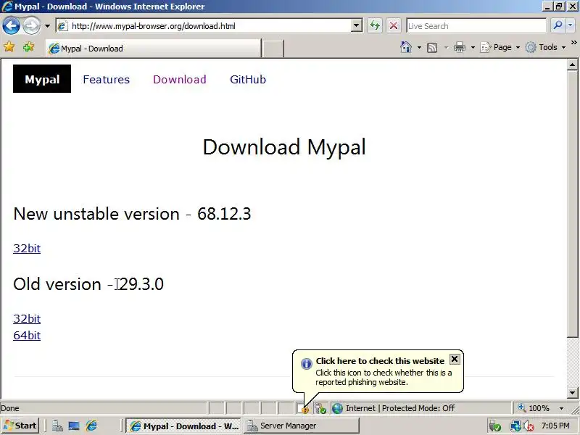The width and height of the screenshot is (580, 435).
Task: Go to Home page via house icon
Action: [x=406, y=47]
